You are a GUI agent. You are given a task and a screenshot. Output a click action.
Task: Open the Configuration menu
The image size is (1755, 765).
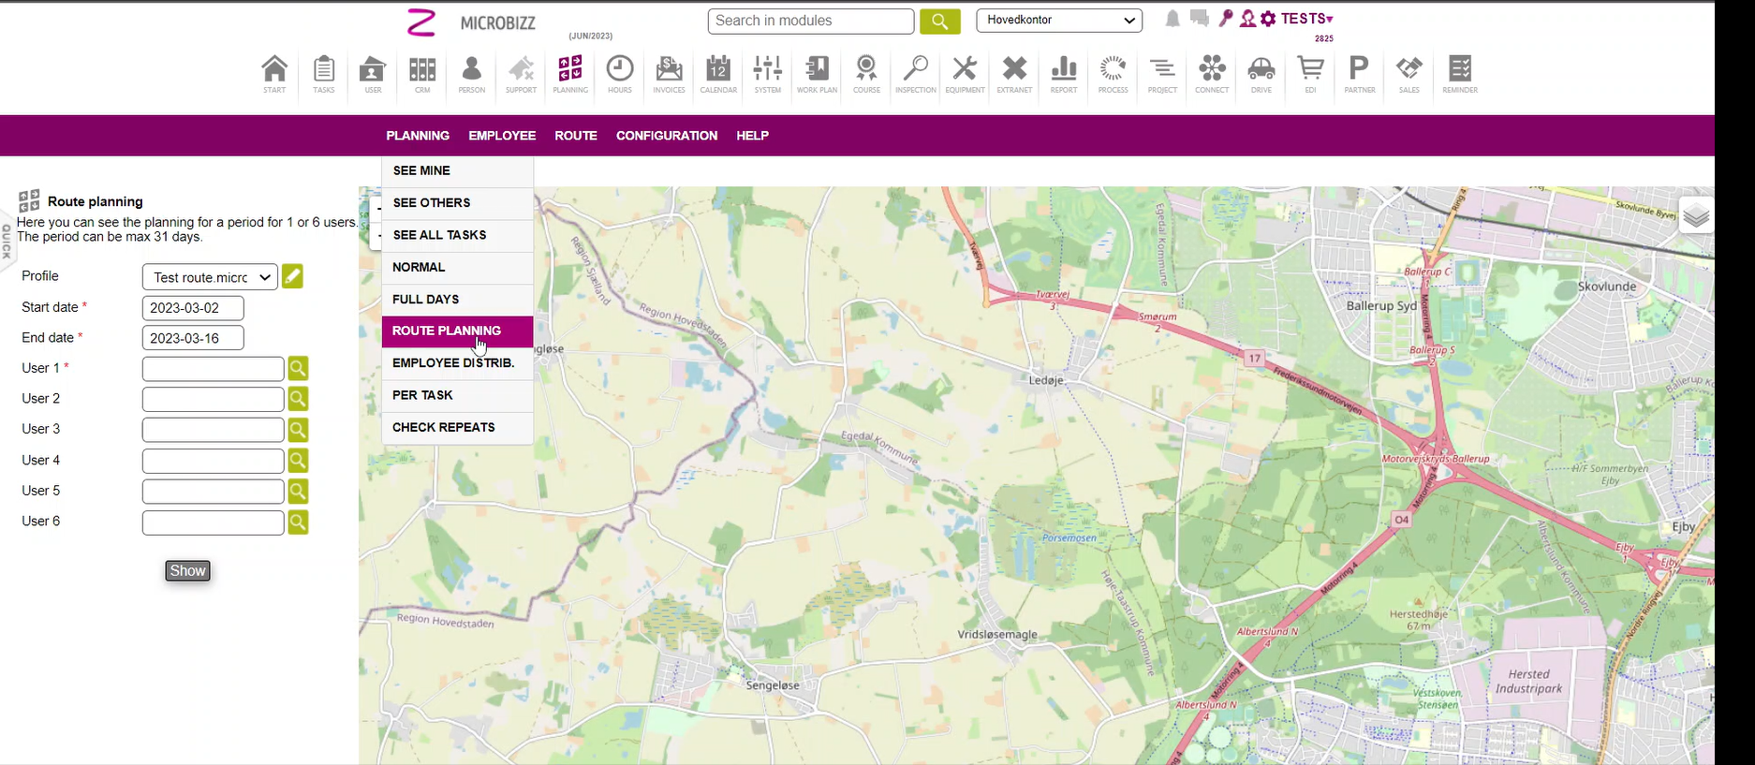click(666, 136)
